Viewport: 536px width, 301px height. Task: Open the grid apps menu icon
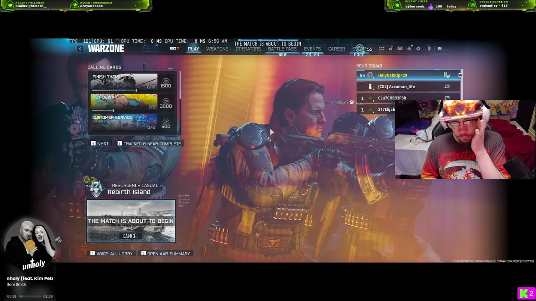381,48
